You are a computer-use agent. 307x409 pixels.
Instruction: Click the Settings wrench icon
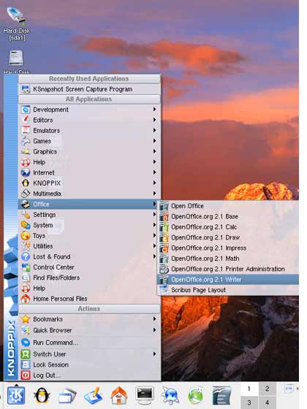tap(26, 215)
